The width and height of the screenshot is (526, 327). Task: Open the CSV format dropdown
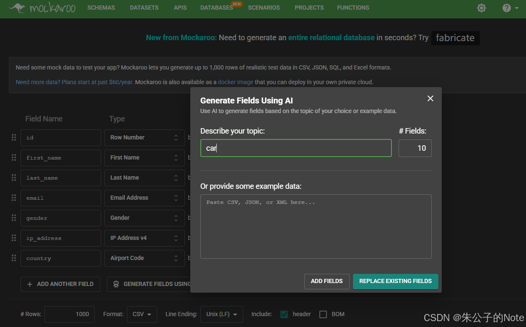(142, 314)
